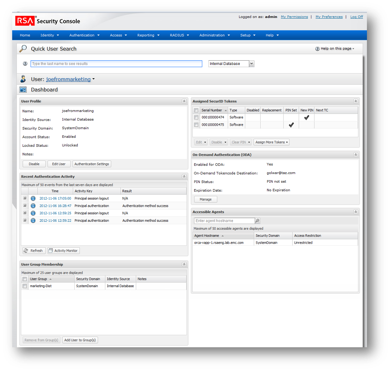The height and width of the screenshot is (370, 390).
Task: Open the RADIUS menu
Action: point(179,35)
